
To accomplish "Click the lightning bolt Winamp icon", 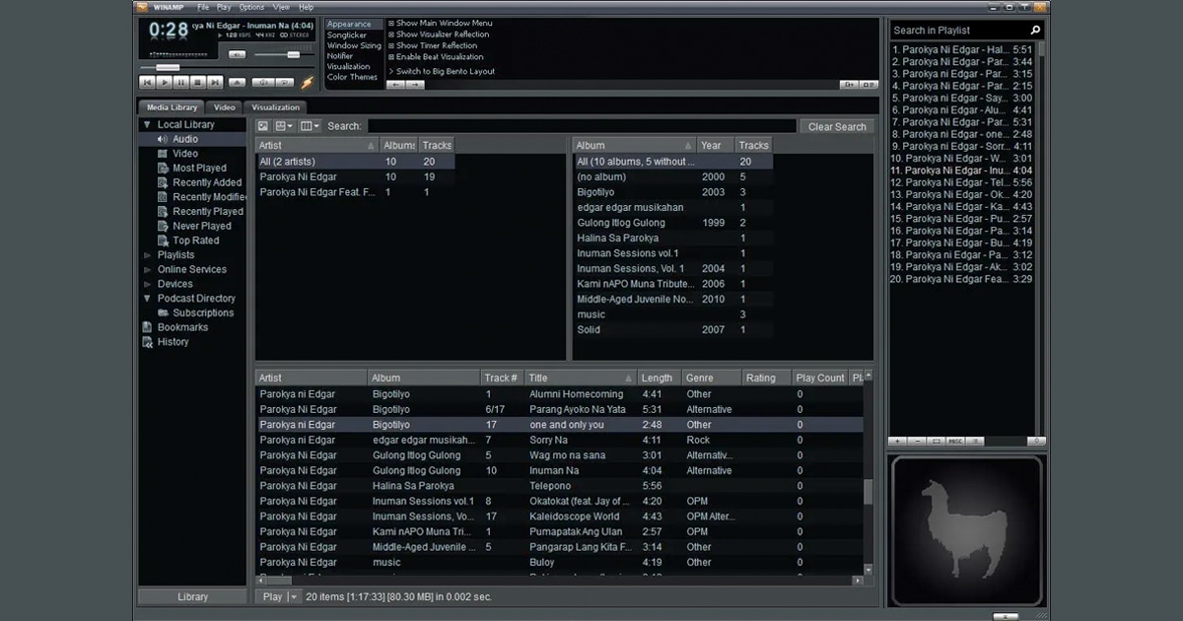I will (x=308, y=83).
